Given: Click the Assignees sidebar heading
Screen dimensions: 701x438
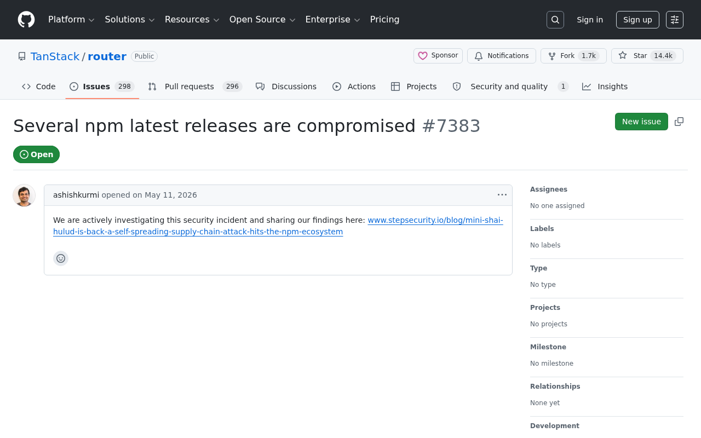Looking at the screenshot, I should pos(549,189).
